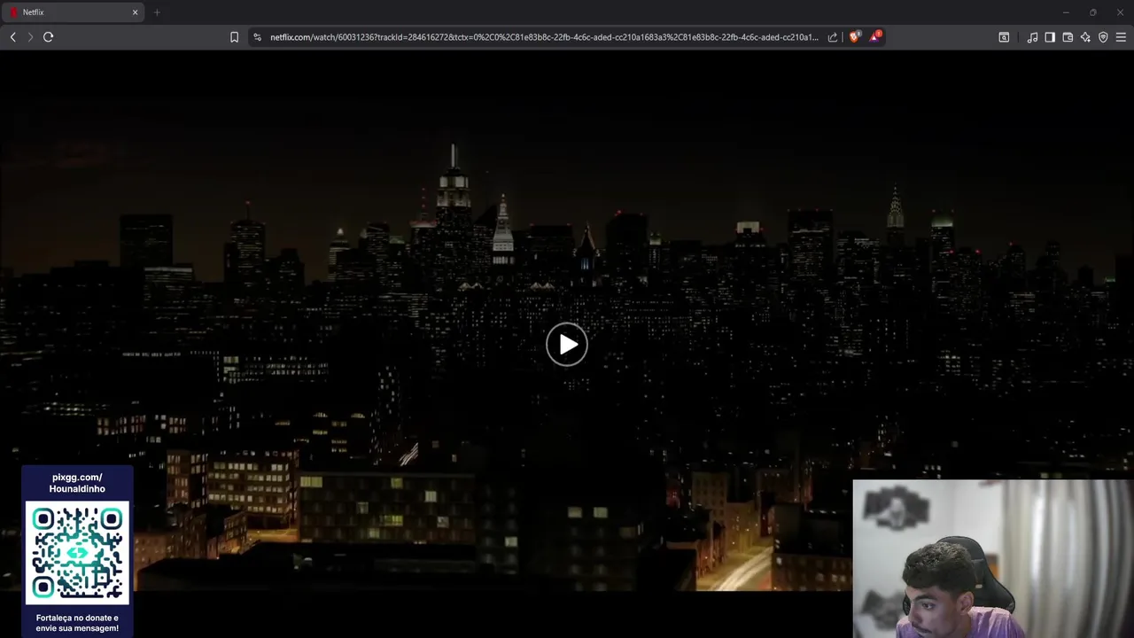Reload the Netflix page

(49, 37)
